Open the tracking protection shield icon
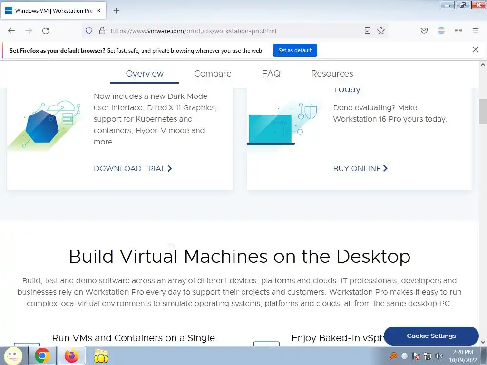The height and width of the screenshot is (365, 487). [x=89, y=31]
